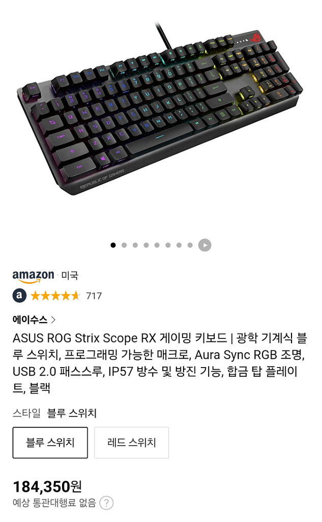The height and width of the screenshot is (522, 322).
Task: Go to the fifth carousel dot
Action: coord(157,245)
